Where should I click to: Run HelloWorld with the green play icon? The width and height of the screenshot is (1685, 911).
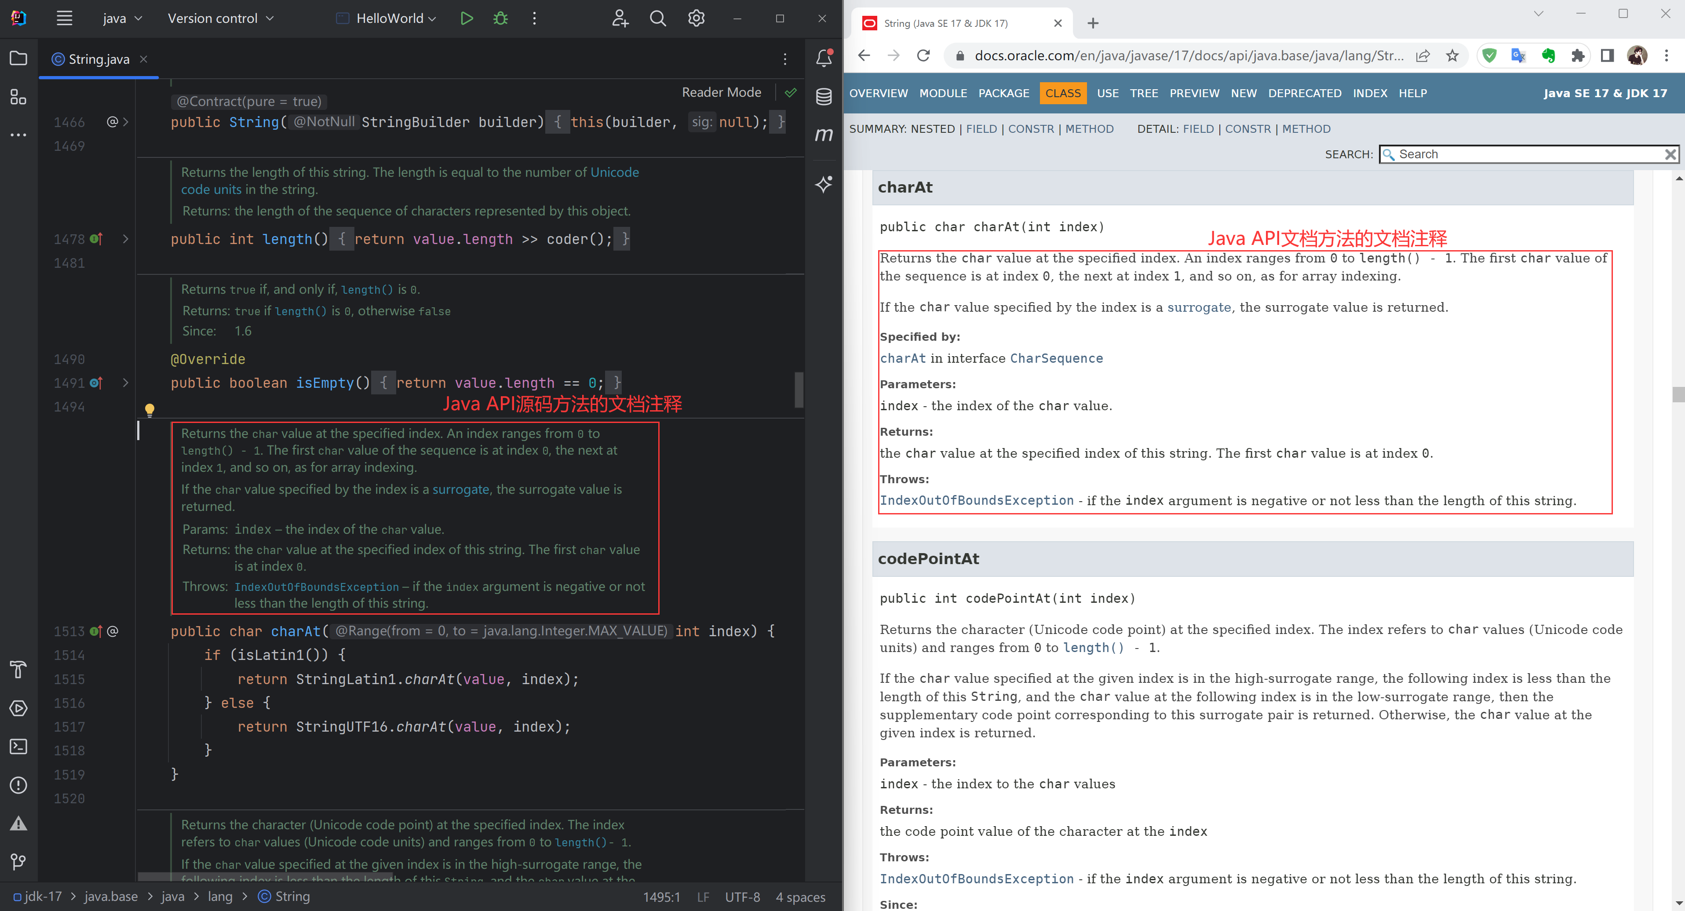coord(467,18)
